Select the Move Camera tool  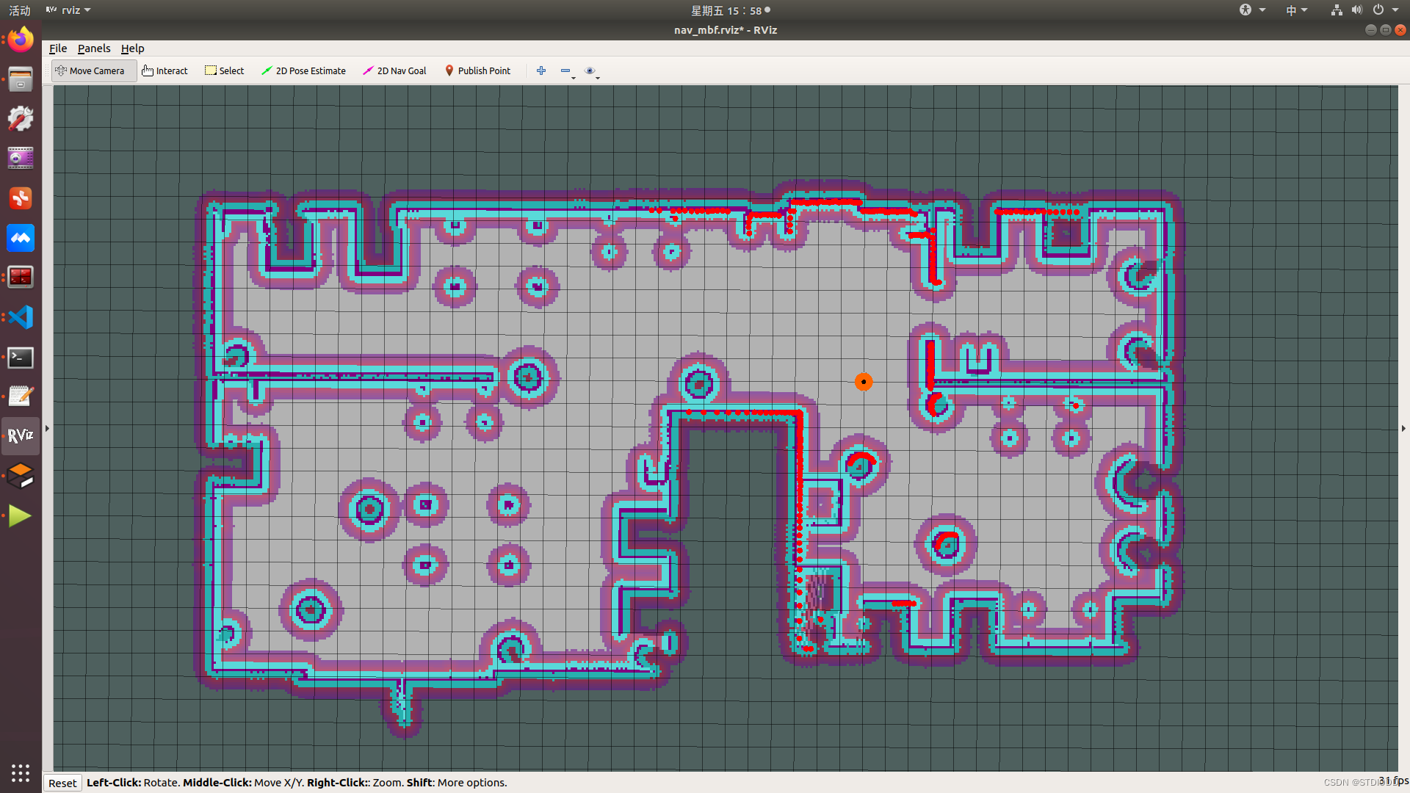click(92, 70)
